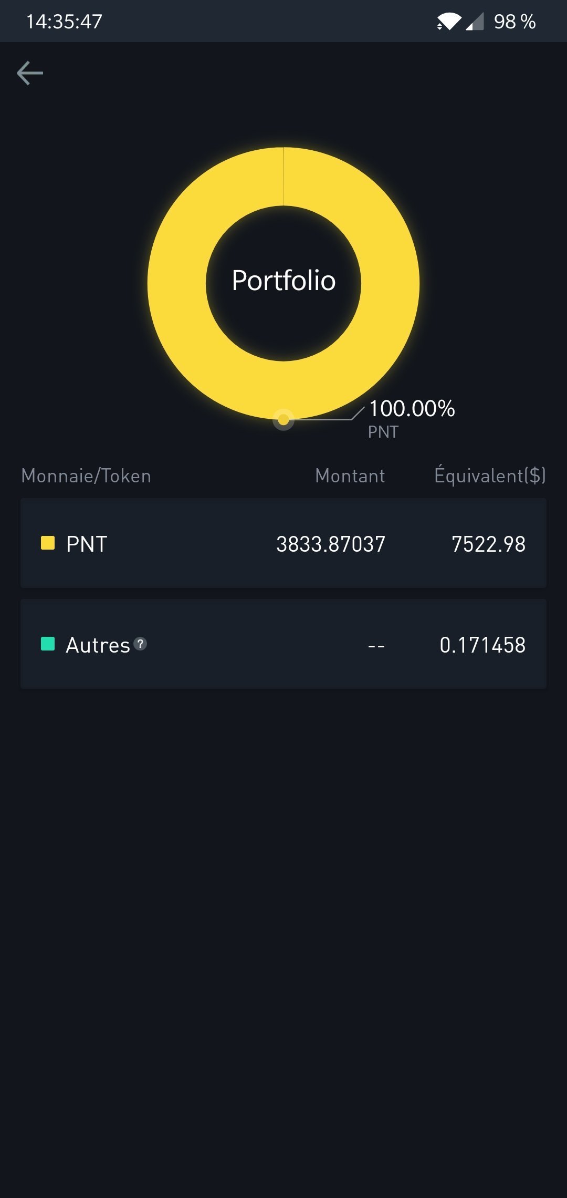
Task: Tap the highlighted marker dot on the donut chart
Action: pyautogui.click(x=283, y=420)
